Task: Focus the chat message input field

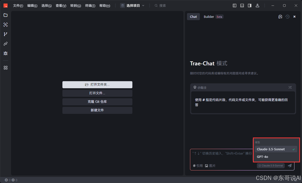Action: (222, 153)
